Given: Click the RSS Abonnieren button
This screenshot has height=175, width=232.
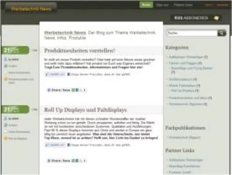Looking at the screenshot, I should (196, 18).
